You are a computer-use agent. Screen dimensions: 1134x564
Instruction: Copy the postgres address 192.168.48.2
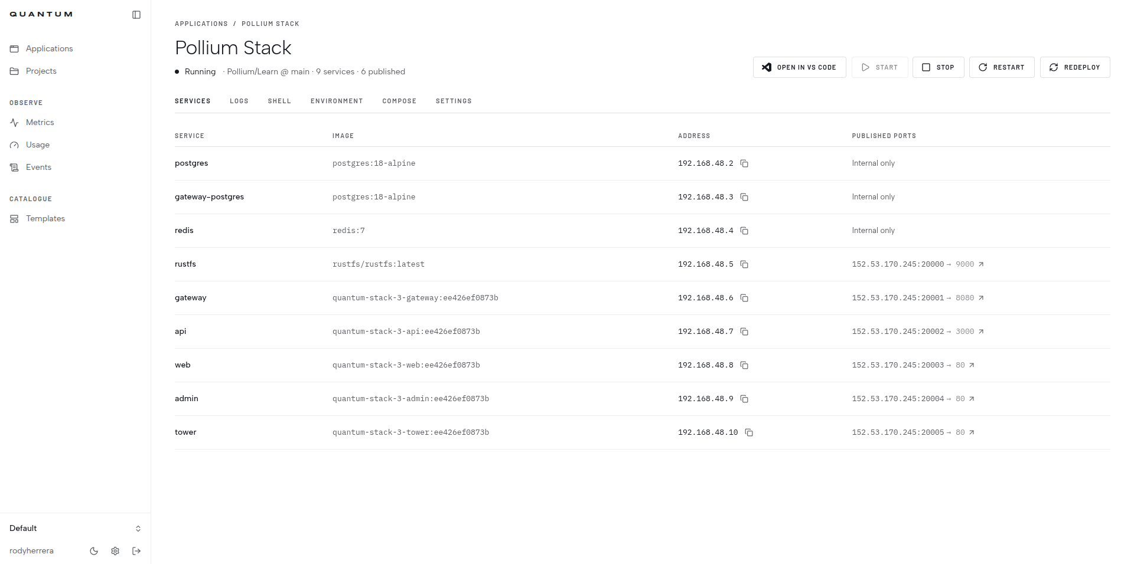(744, 163)
